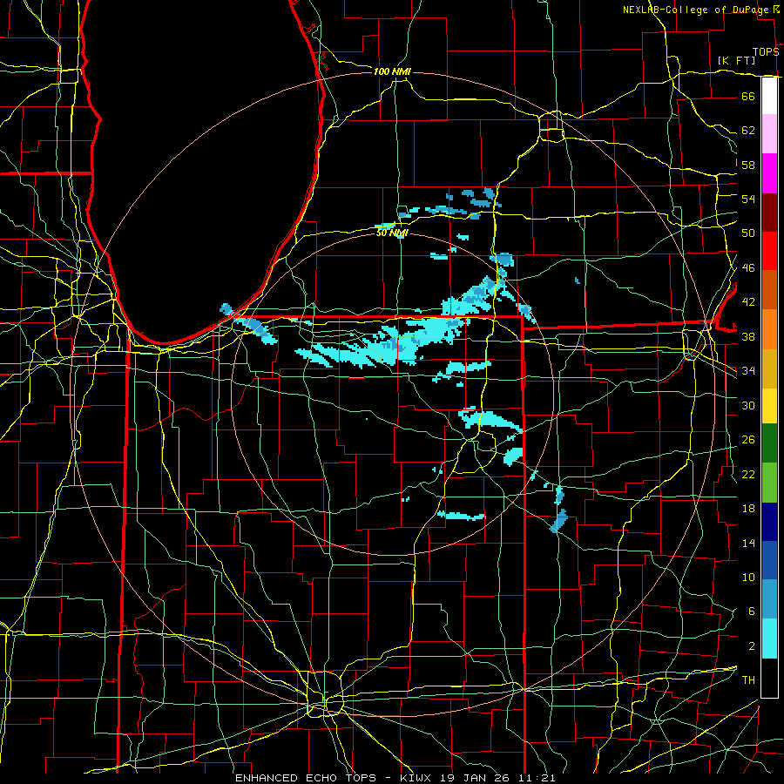Select the magenta swatch in the color scale
Viewport: 784px width, 784px height.
(769, 173)
